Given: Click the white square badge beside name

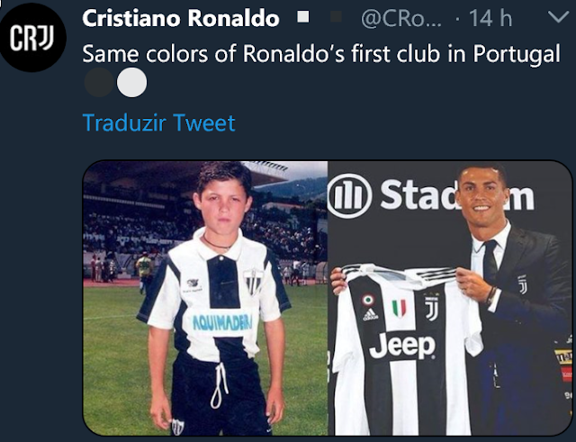Looking at the screenshot, I should [x=304, y=18].
